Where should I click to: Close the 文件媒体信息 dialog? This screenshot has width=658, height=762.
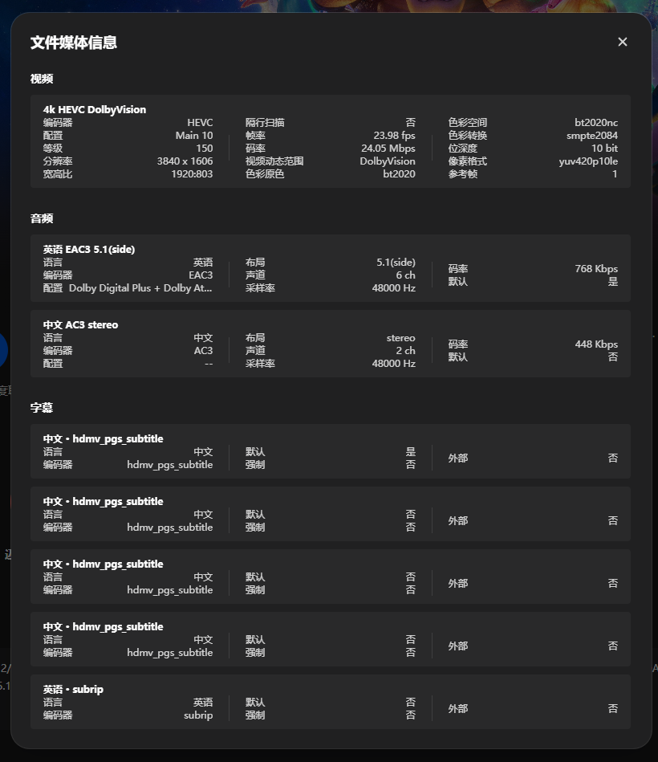tap(623, 42)
